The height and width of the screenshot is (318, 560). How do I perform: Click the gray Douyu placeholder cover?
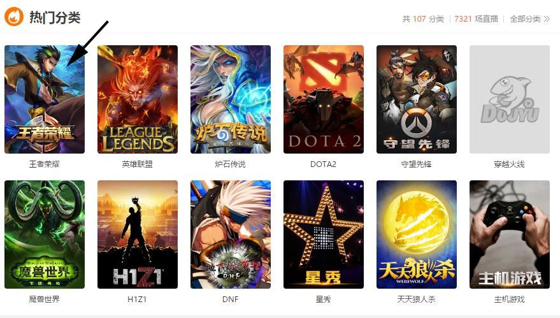[509, 99]
